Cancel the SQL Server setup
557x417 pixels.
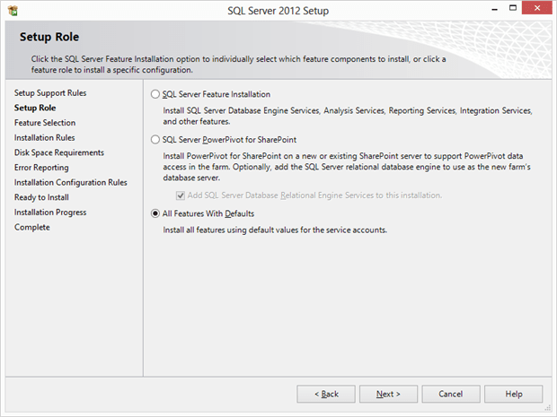tap(451, 394)
